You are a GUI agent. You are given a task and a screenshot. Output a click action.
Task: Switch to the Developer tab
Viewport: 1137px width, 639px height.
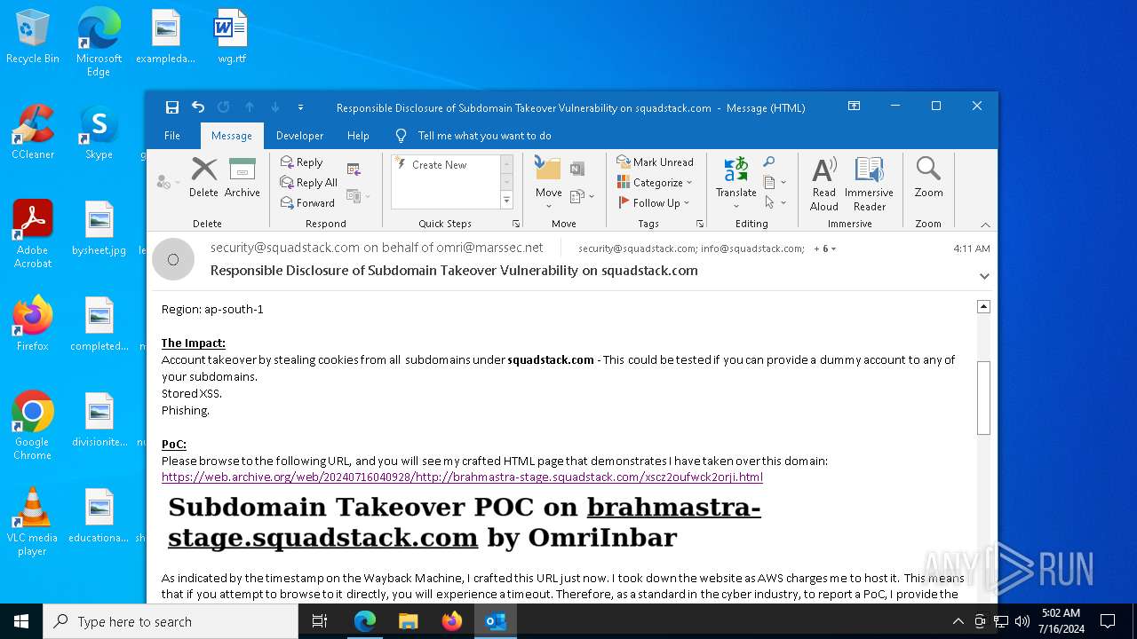pos(299,136)
